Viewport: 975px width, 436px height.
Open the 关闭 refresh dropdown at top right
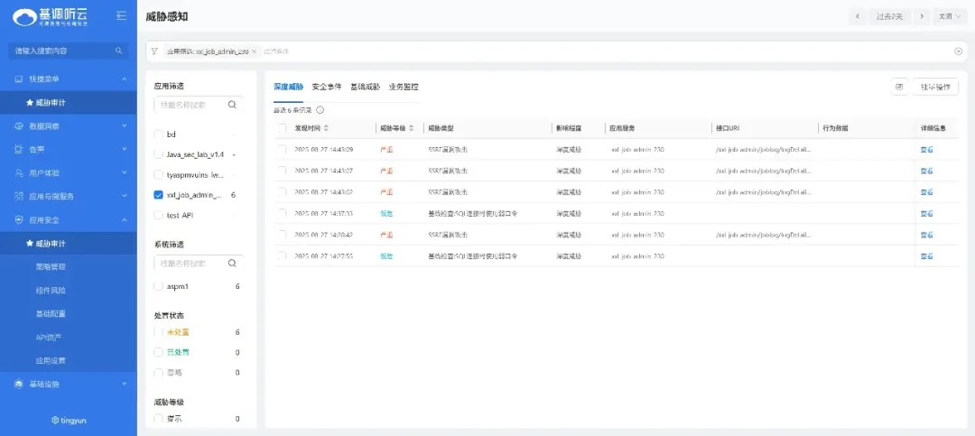(948, 16)
